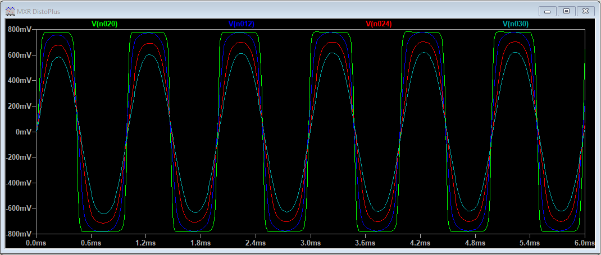Click the MXR DistoPlus window title
The width and height of the screenshot is (601, 255).
point(38,12)
